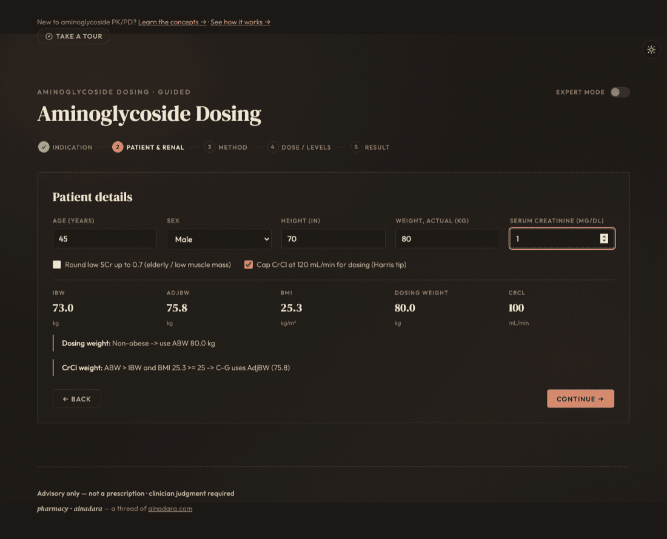Screen dimensions: 667x539
Task: Click the Height (in) input field
Action: click(333, 239)
